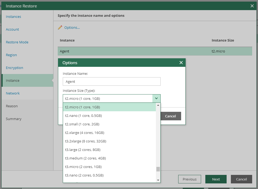This screenshot has width=258, height=189.
Task: Choose t2.micro (1 core, 1GB) option
Action: point(109,107)
